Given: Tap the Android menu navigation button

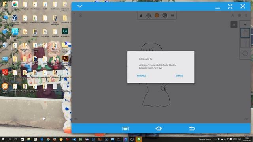Looking at the screenshot, I should pos(125,129).
